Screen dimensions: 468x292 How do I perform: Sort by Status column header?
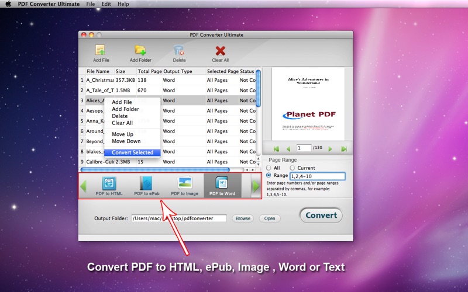(x=247, y=71)
